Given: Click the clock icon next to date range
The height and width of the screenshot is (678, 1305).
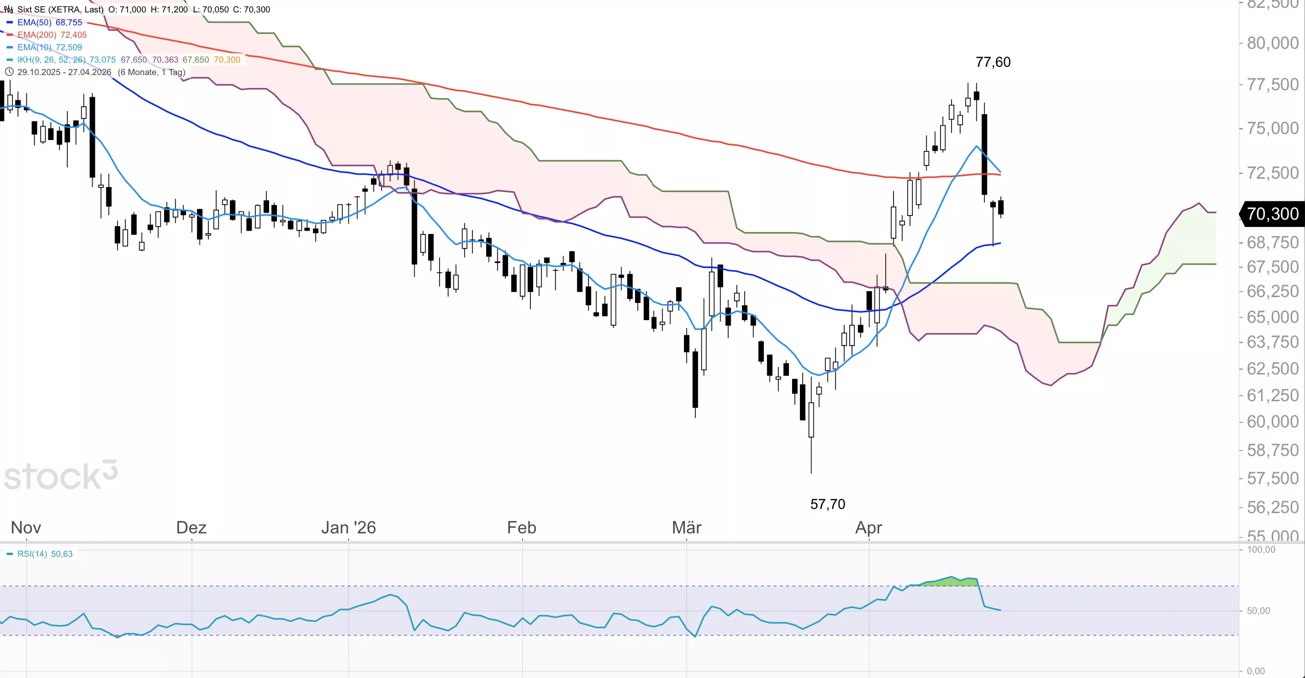Looking at the screenshot, I should [9, 72].
